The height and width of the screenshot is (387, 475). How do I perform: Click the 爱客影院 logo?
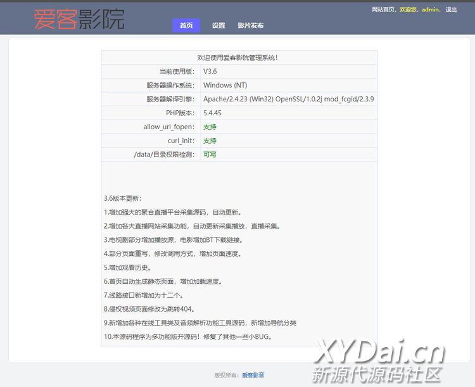pyautogui.click(x=79, y=19)
